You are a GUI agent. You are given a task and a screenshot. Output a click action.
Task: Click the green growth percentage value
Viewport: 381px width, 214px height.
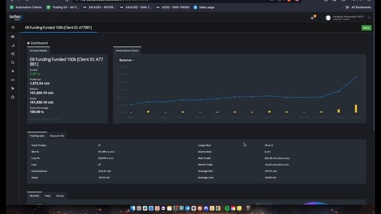point(35,74)
